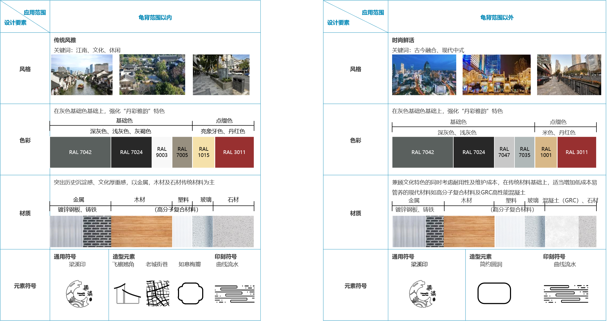This screenshot has width=610, height=321.
Task: Click the flowing lines pattern in white table
Action: click(x=566, y=294)
